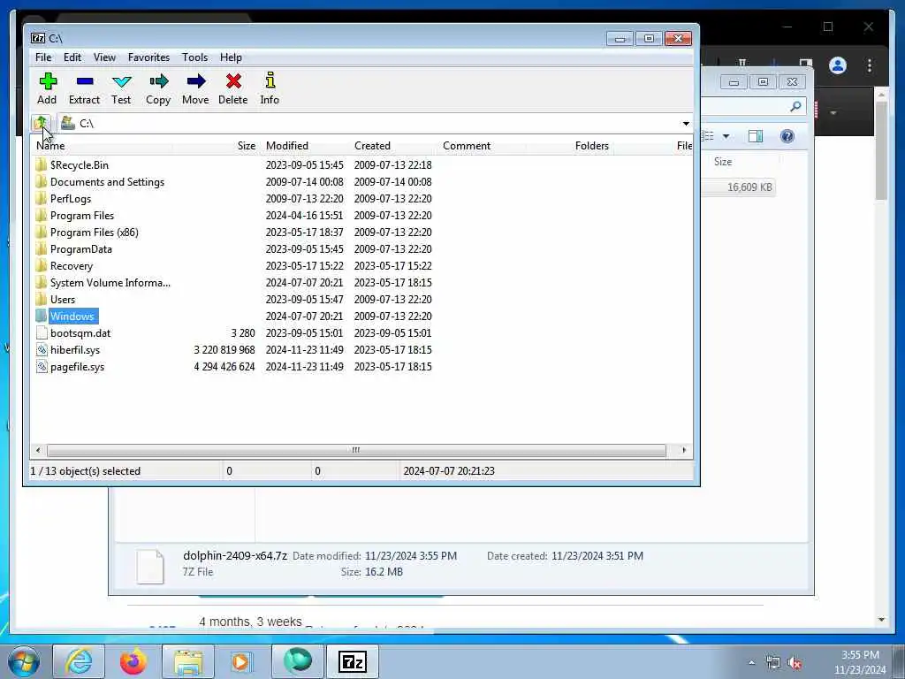Viewport: 905px width, 679px height.
Task: Run the Test archive tool
Action: point(121,88)
